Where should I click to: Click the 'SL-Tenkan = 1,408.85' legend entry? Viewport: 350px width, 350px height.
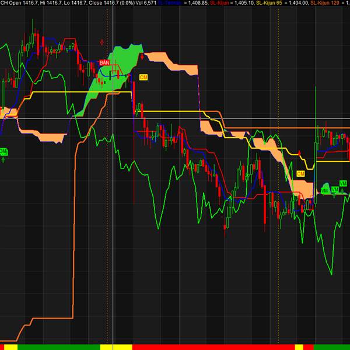coord(183,3)
